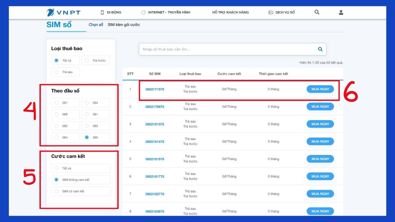The image size is (395, 222).
Task: Click the subscriber number search field
Action: point(227,49)
